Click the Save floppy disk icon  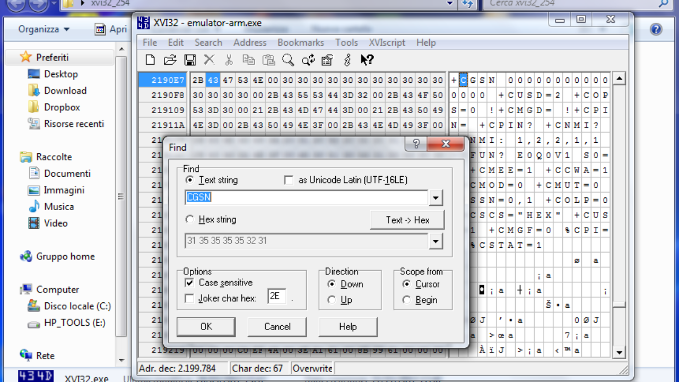coord(189,60)
